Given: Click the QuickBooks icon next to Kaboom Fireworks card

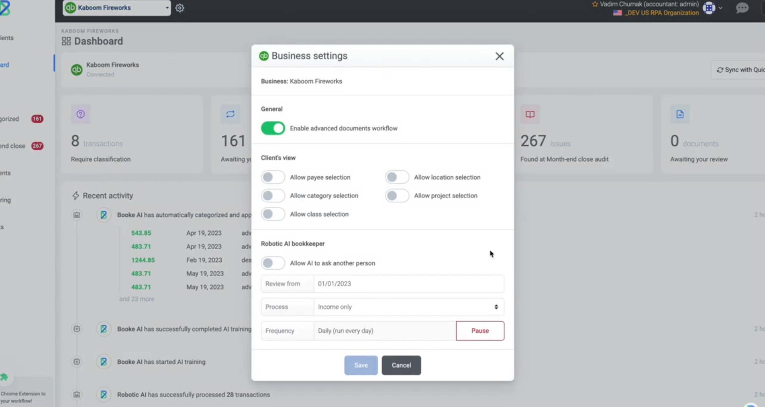Looking at the screenshot, I should point(76,69).
